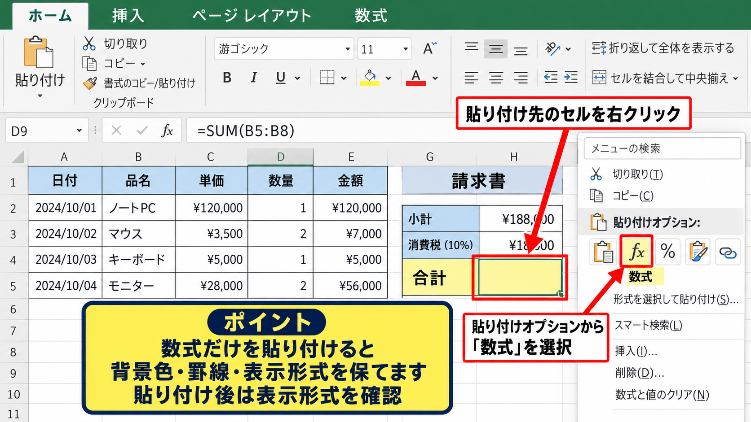Click the borders icon
Image resolution: width=751 pixels, height=422 pixels.
tap(327, 78)
